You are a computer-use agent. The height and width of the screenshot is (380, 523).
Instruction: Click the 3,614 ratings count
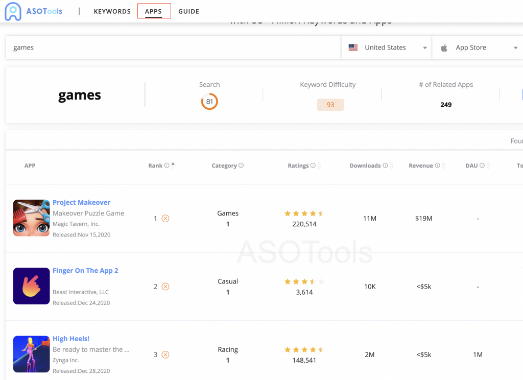(x=304, y=292)
